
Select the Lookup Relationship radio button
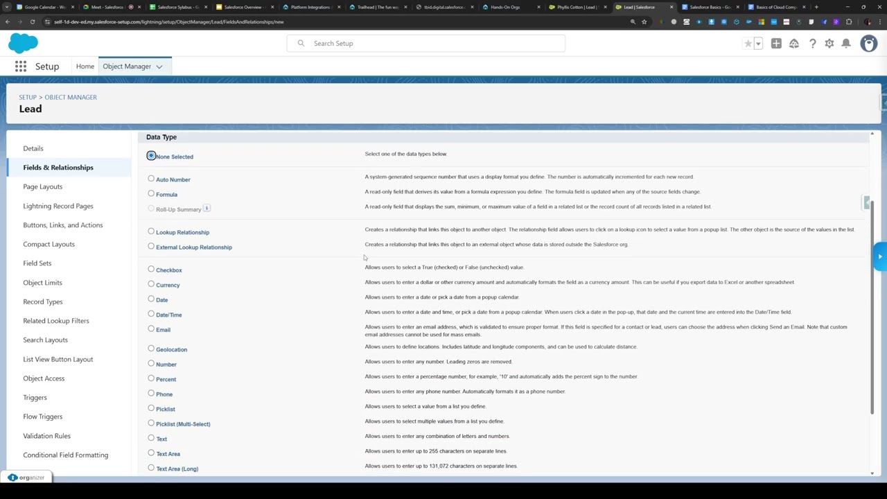point(151,231)
